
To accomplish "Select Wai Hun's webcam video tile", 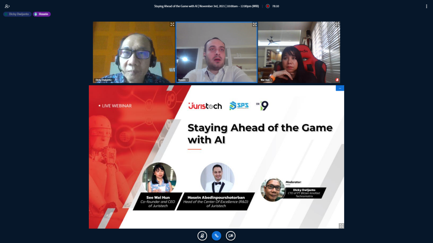I will [x=299, y=52].
